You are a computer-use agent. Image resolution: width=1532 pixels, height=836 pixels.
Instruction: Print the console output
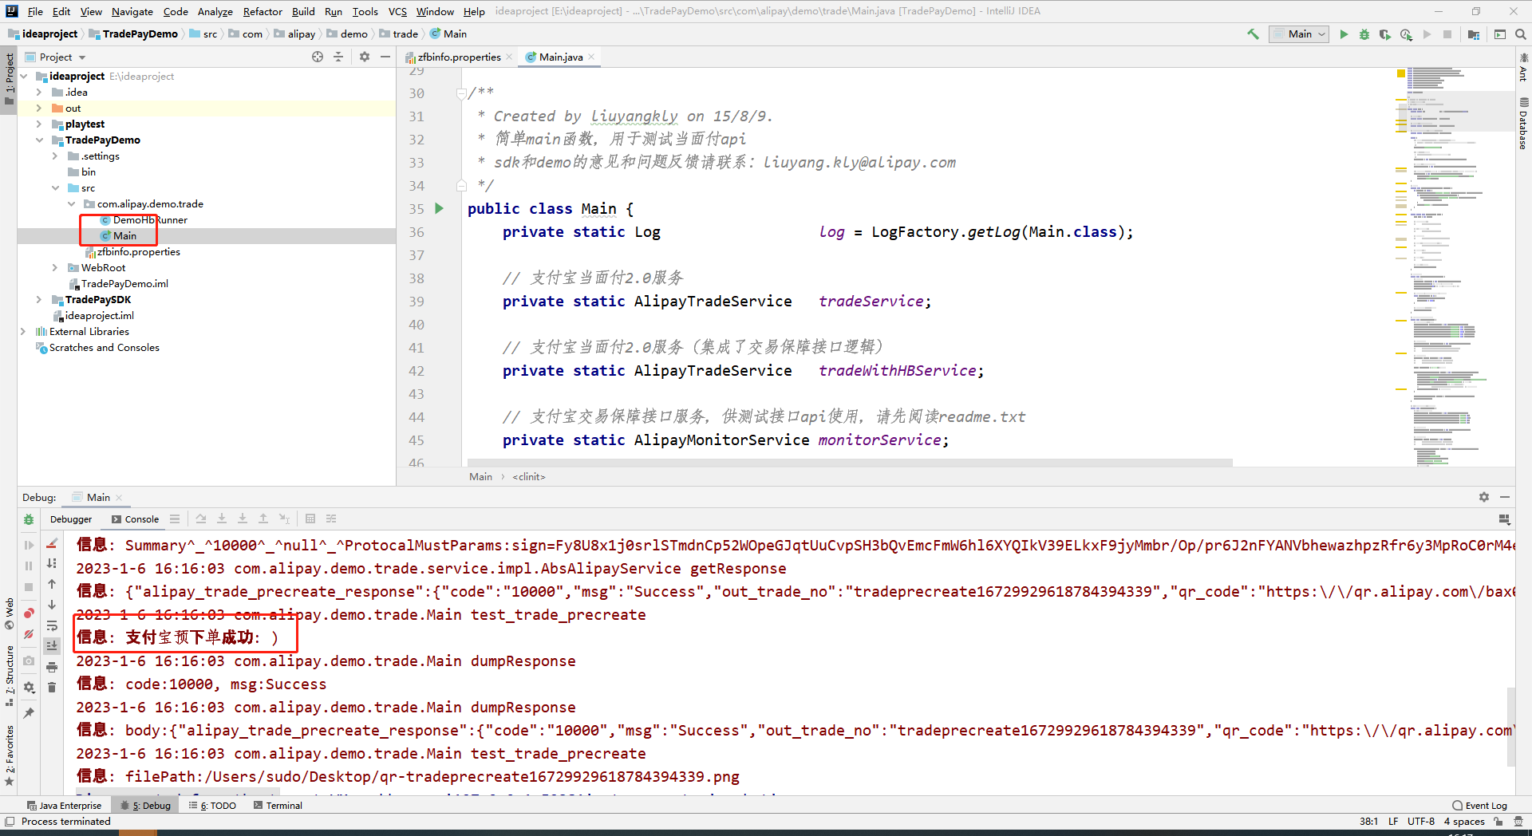coord(52,667)
